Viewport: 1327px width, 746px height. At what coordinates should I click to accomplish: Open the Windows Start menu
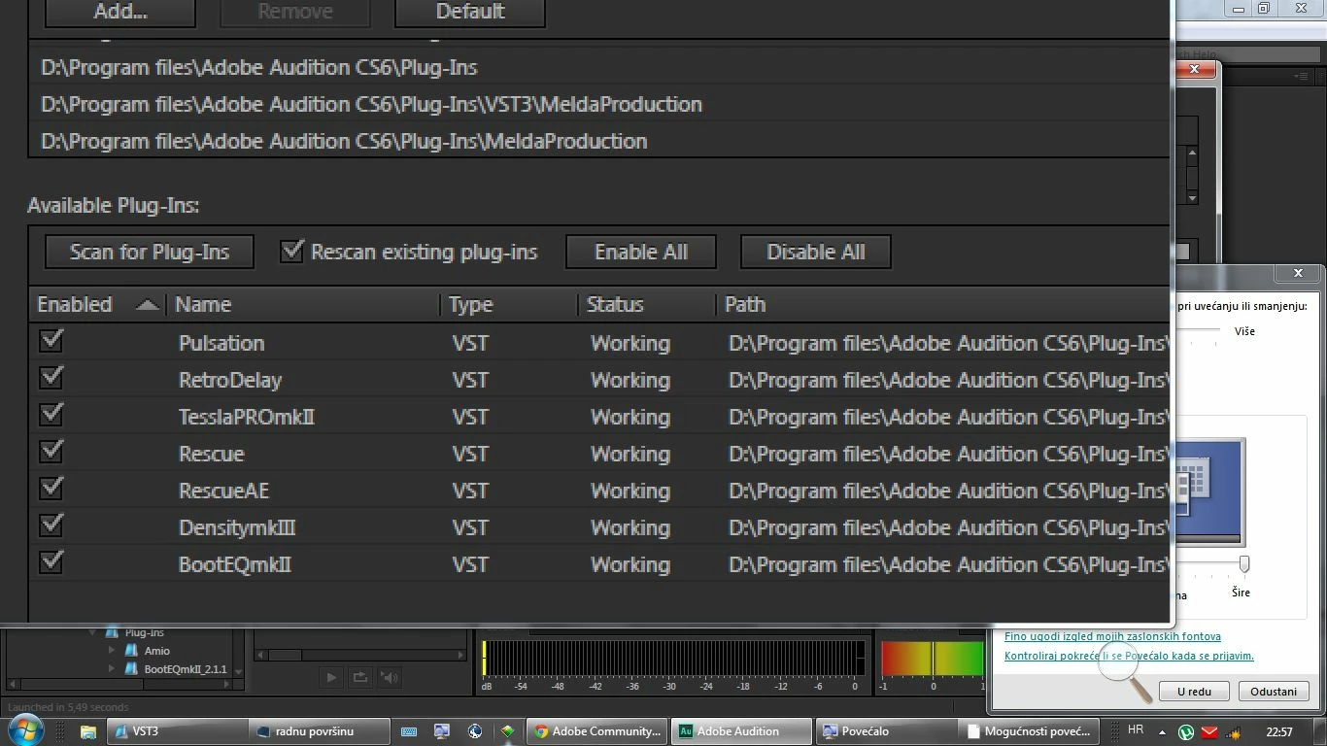click(x=25, y=730)
